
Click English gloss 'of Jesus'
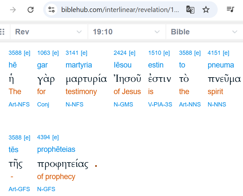[x=127, y=92]
